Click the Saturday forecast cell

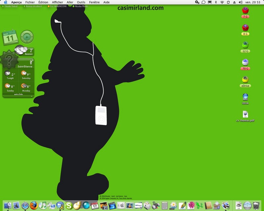tap(26, 75)
